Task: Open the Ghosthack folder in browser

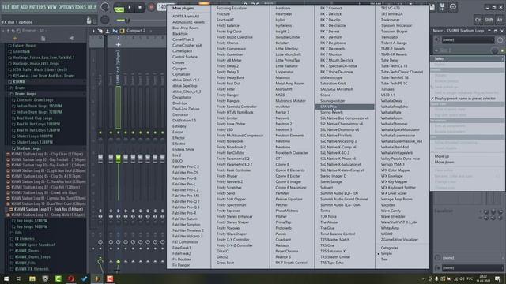Action: (21, 51)
